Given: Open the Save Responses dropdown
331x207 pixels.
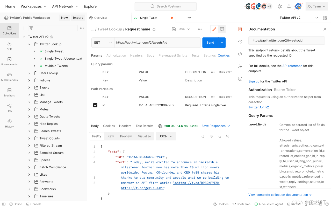Looking at the screenshot, I should pyautogui.click(x=216, y=126).
